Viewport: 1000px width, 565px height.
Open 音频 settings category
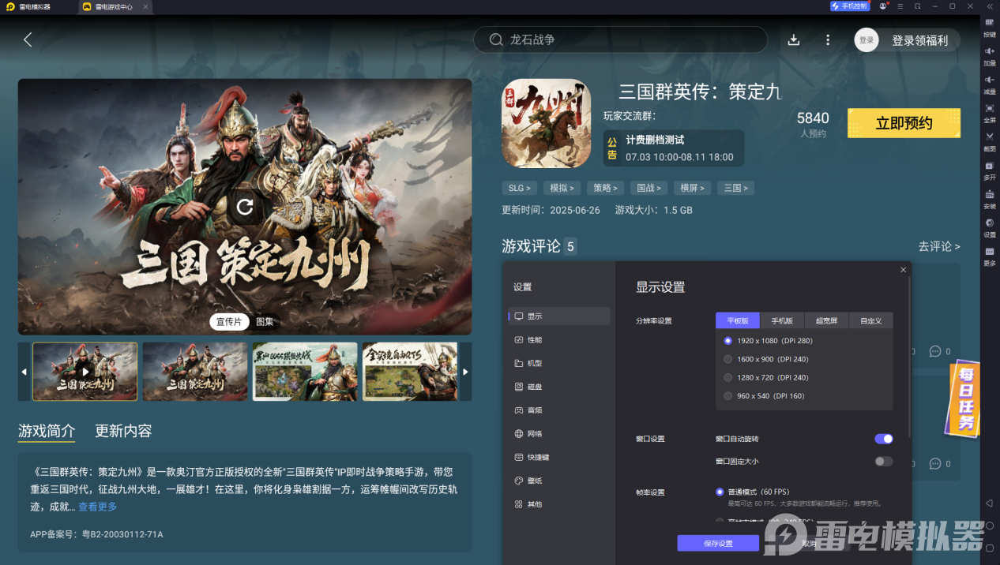(x=559, y=410)
